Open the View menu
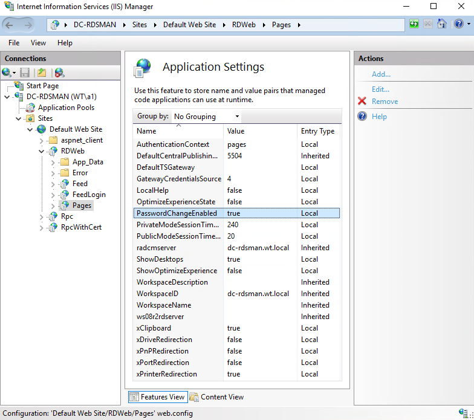474x420 pixels. click(x=38, y=43)
